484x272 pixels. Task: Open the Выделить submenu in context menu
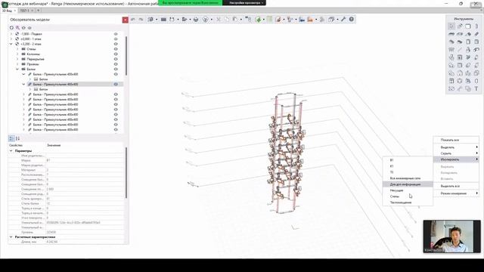(x=456, y=147)
